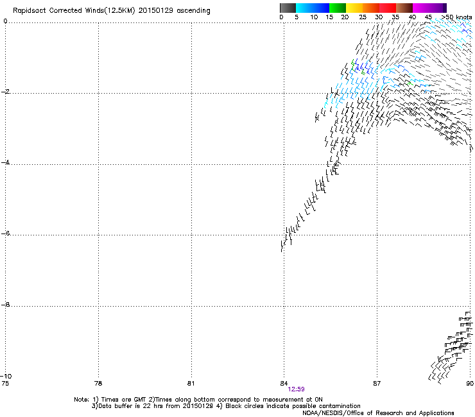Click the '0' latitude axis label
The width and height of the screenshot is (475, 417).
click(x=5, y=21)
